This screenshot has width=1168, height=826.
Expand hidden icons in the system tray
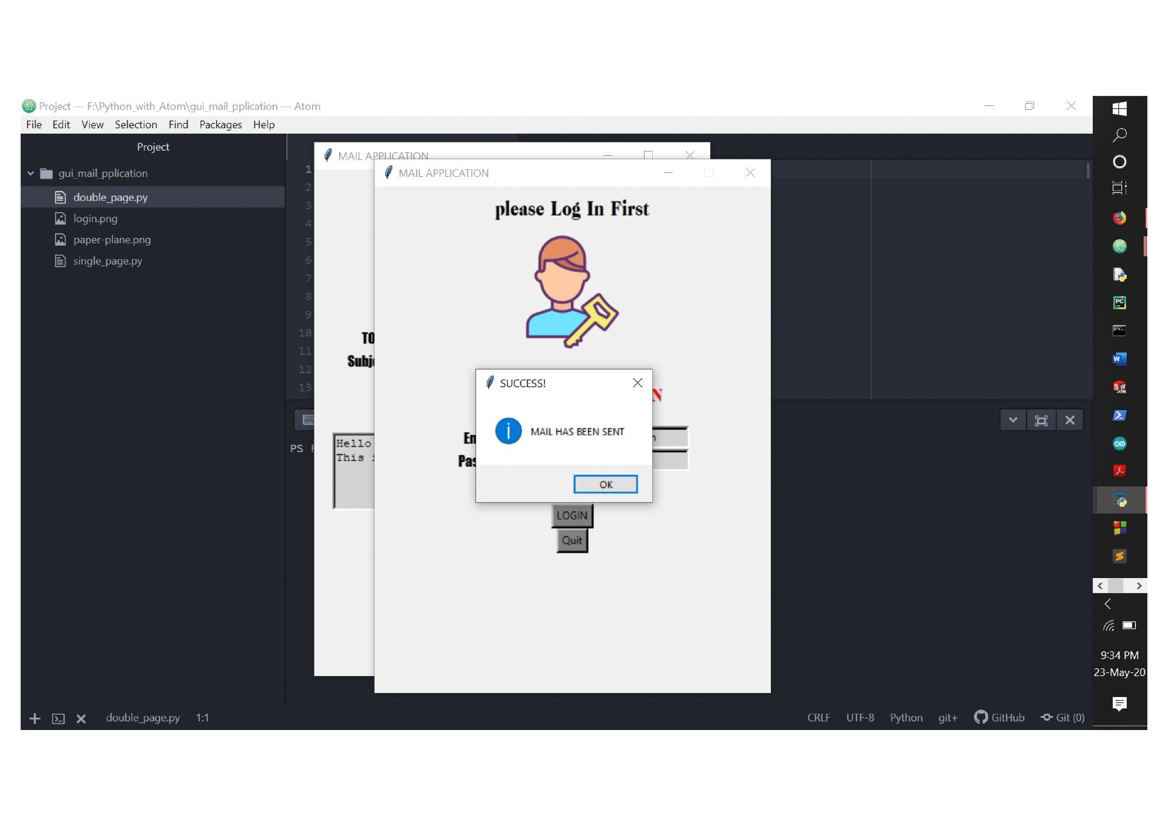(x=1107, y=604)
